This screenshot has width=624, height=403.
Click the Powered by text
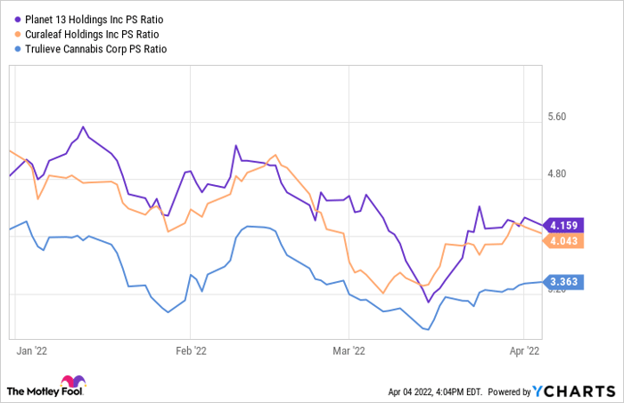point(510,391)
